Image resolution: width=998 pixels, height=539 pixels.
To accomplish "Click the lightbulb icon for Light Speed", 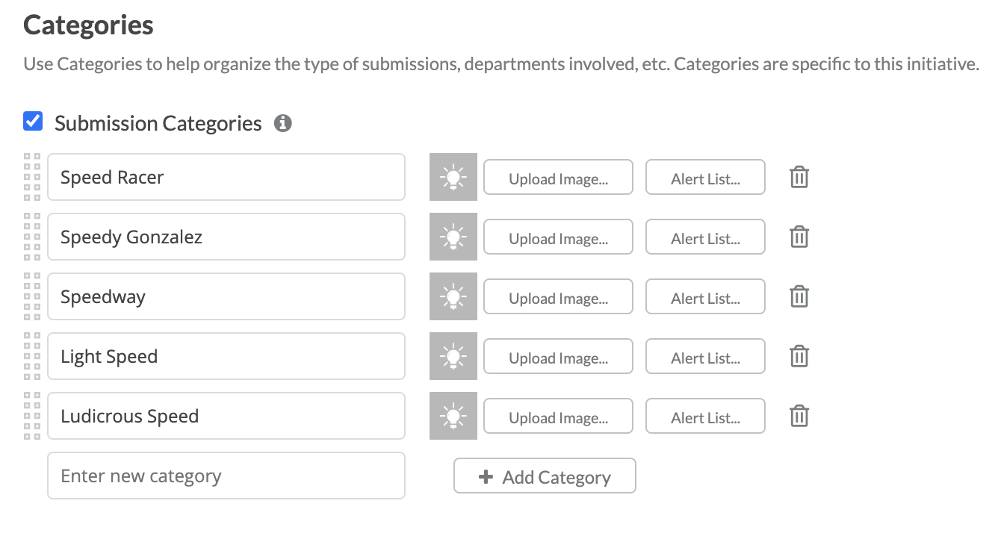I will coord(453,356).
